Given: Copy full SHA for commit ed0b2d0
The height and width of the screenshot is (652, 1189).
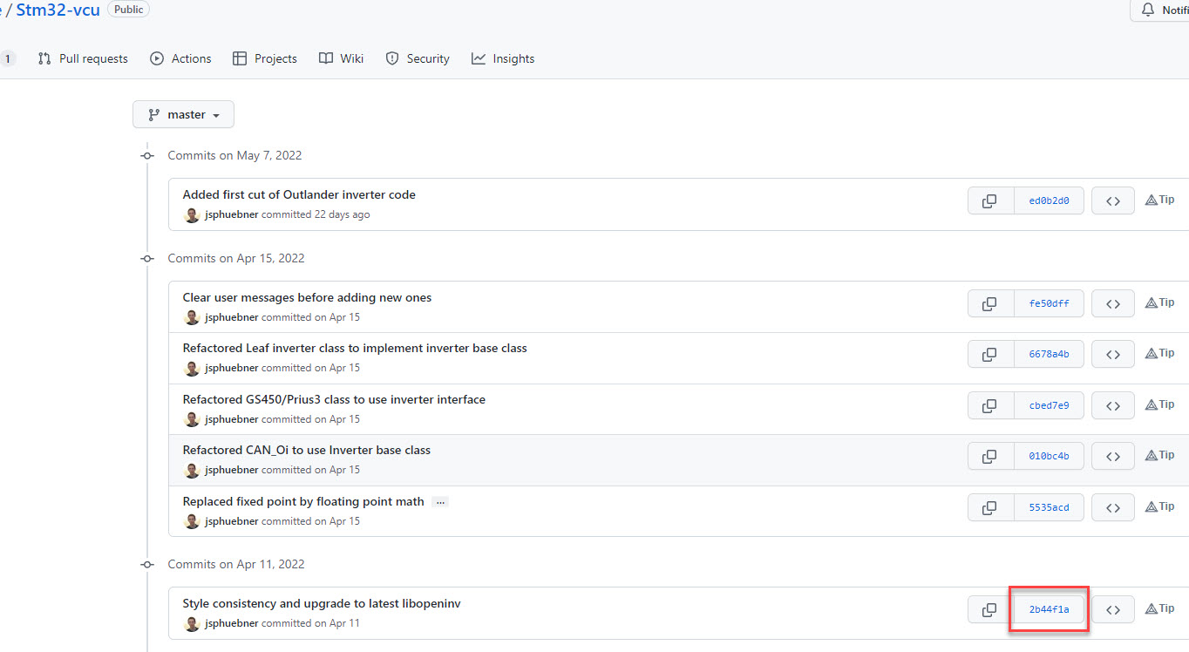Looking at the screenshot, I should click(x=990, y=200).
